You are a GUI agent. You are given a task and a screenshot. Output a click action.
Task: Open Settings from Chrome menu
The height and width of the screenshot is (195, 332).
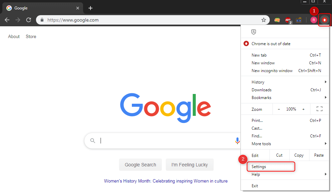click(285, 167)
